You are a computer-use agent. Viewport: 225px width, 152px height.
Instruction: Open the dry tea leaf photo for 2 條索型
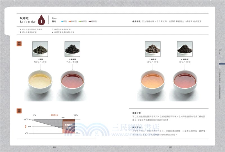[72, 49]
